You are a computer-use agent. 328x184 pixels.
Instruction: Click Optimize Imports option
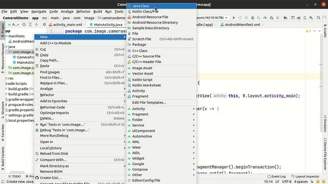click(80, 112)
